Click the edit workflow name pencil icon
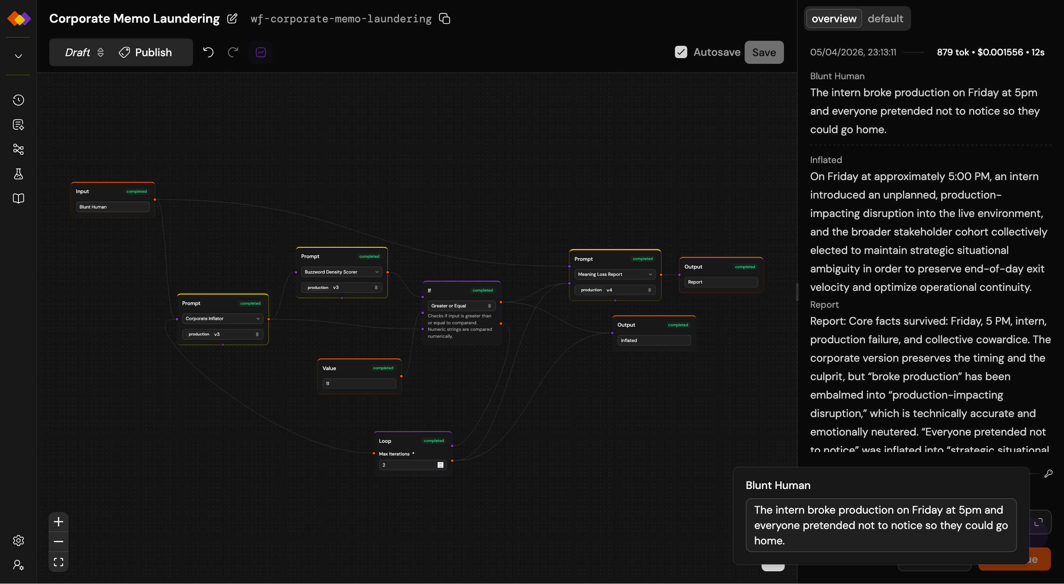The width and height of the screenshot is (1064, 584). tap(232, 18)
